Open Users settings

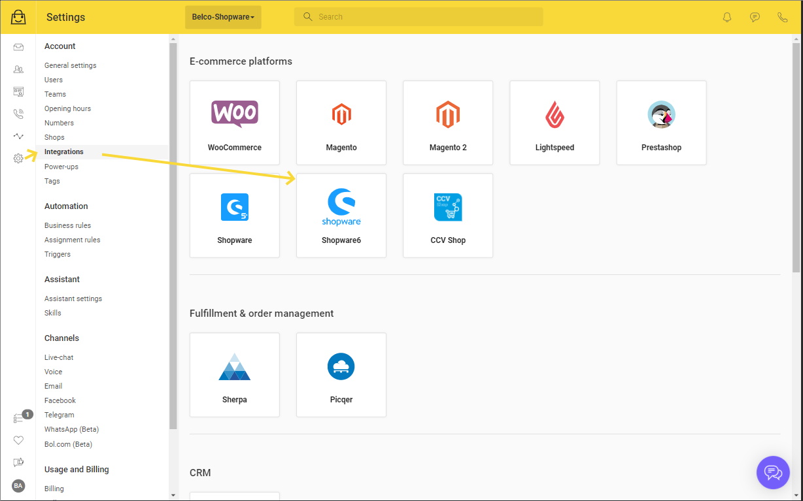[54, 80]
